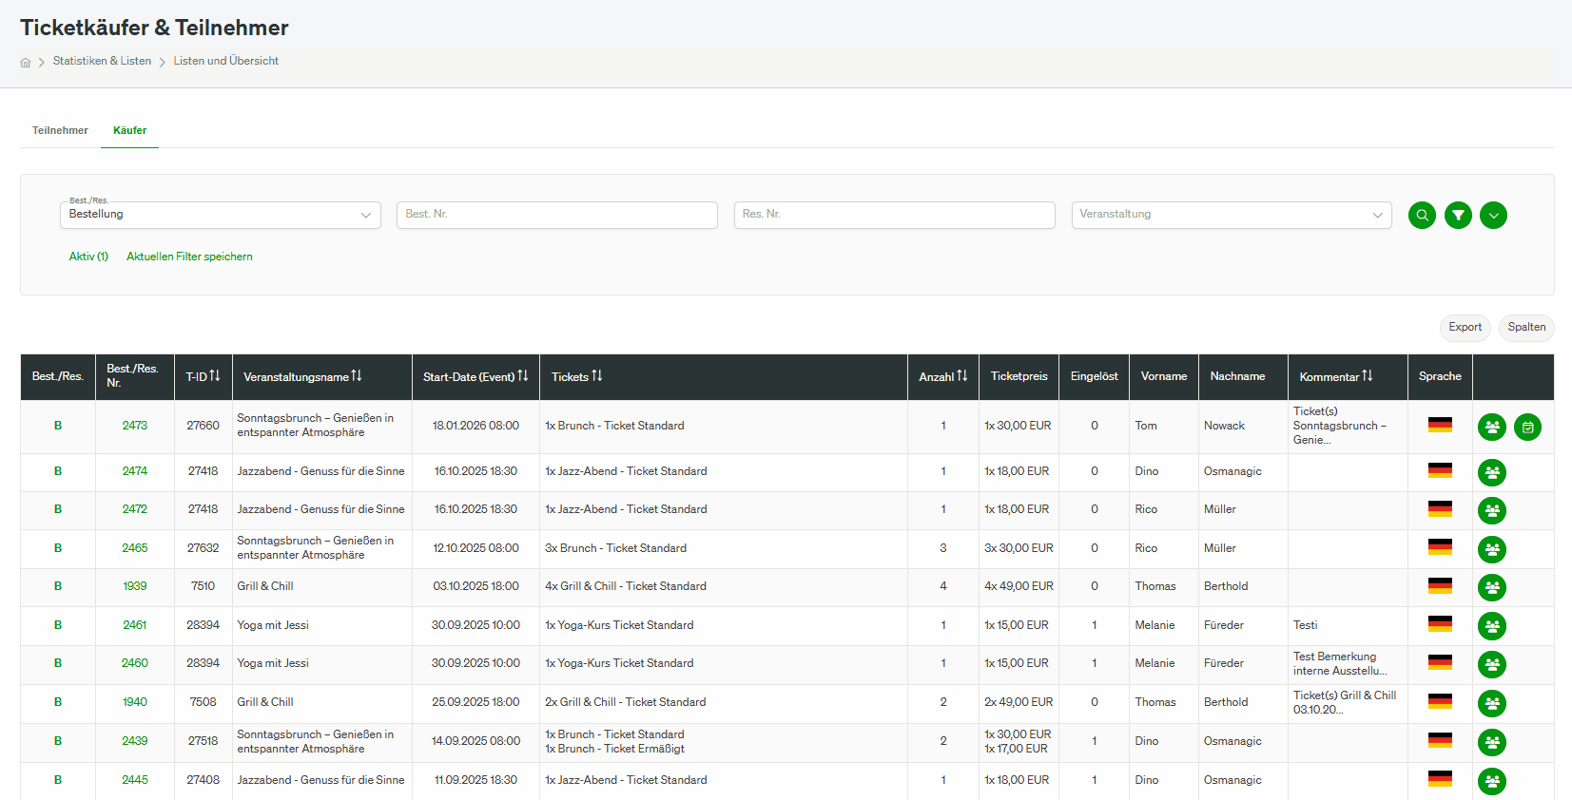1572x800 pixels.
Task: Open order number 1939 link
Action: coord(135,586)
